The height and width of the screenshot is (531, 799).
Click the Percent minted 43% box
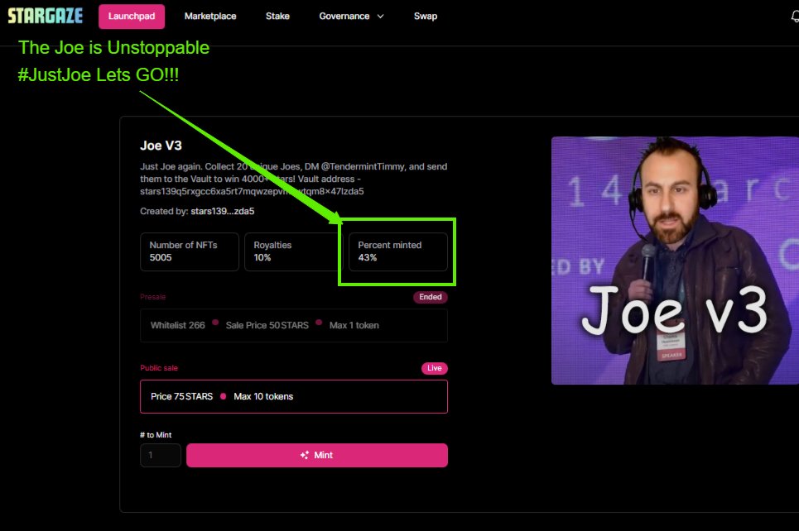tap(398, 251)
